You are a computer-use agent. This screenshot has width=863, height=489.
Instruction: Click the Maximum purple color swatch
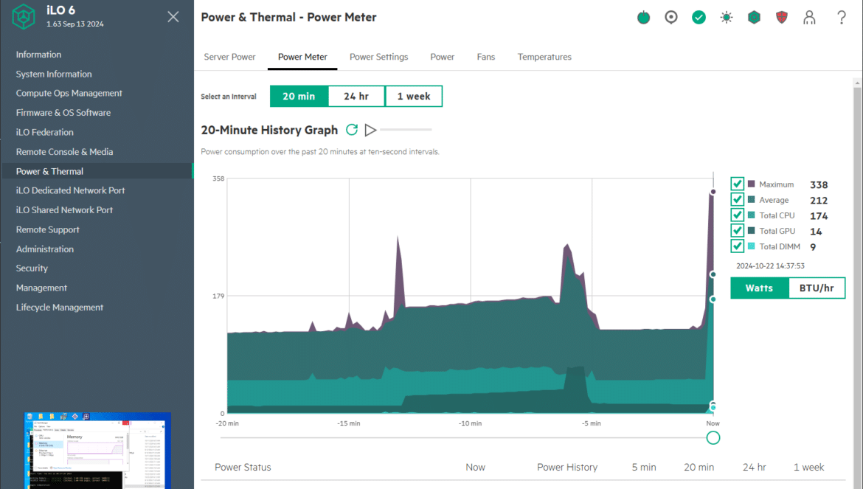click(752, 184)
